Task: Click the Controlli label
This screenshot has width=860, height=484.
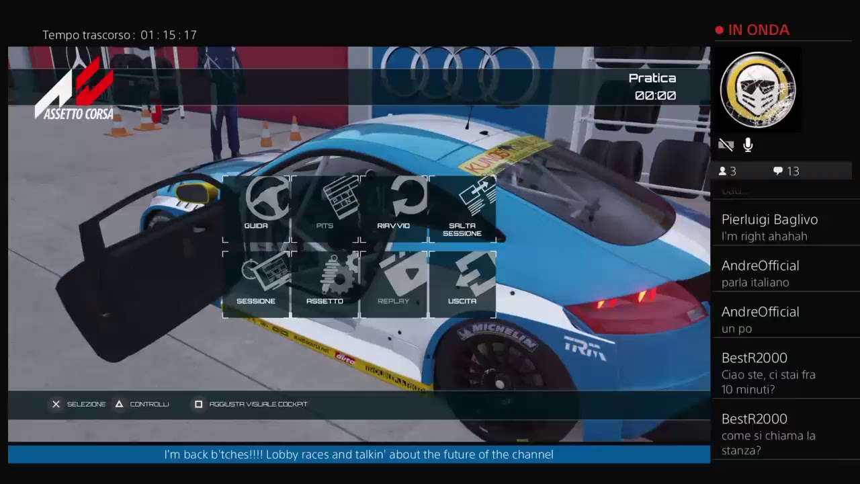Action: (x=149, y=404)
